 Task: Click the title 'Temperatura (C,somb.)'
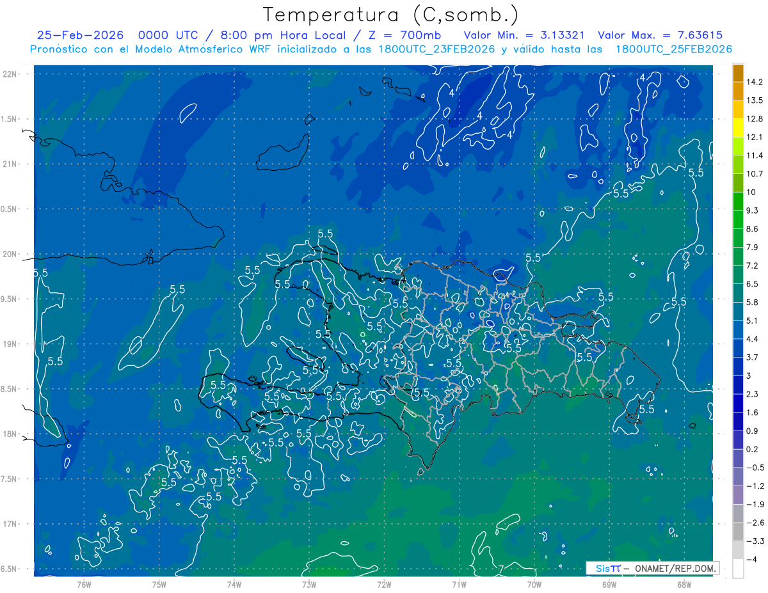[x=391, y=14]
